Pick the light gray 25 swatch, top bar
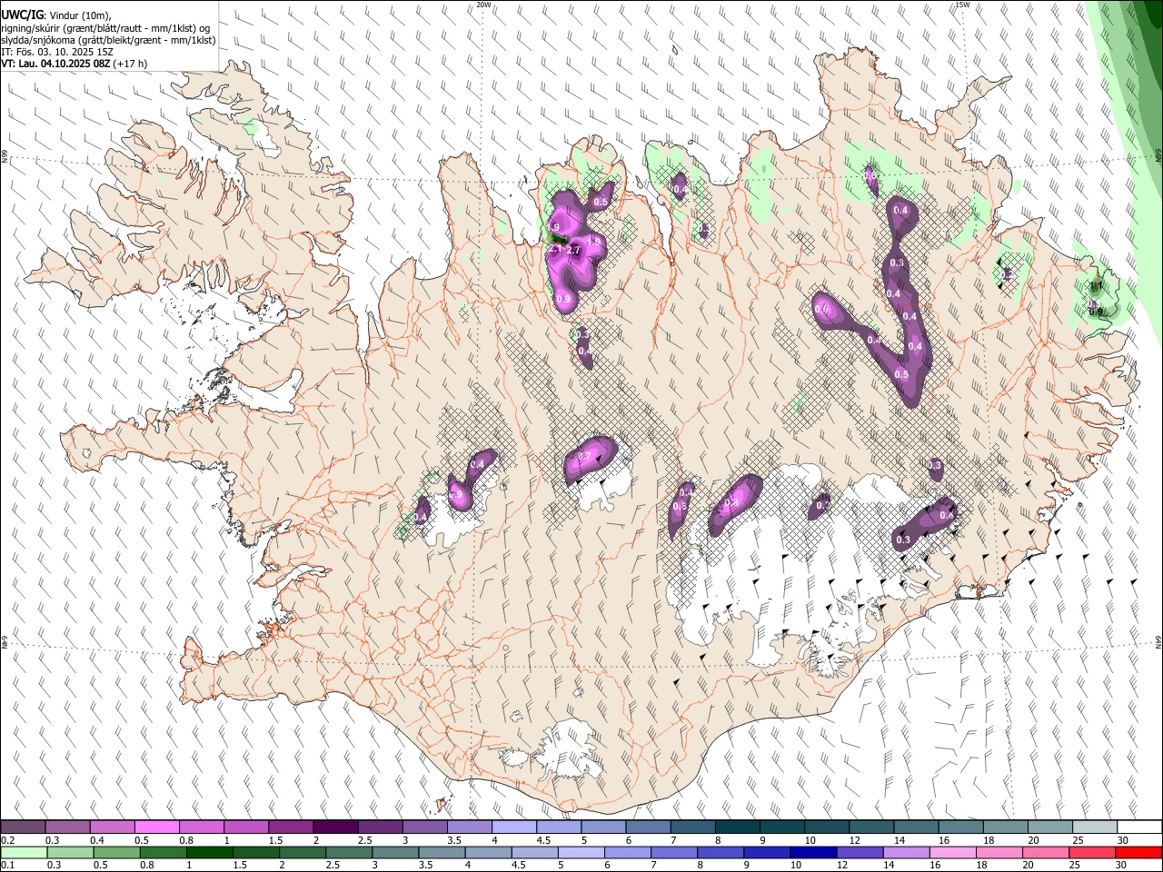Image resolution: width=1163 pixels, height=872 pixels. click(1094, 827)
